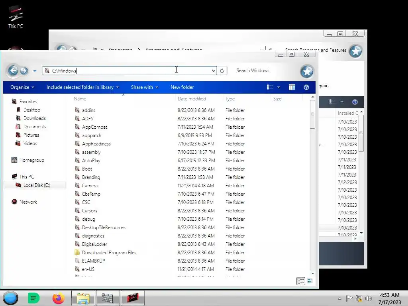Expand the address bar history dropdown
This screenshot has height=306, width=408.
pyautogui.click(x=214, y=71)
